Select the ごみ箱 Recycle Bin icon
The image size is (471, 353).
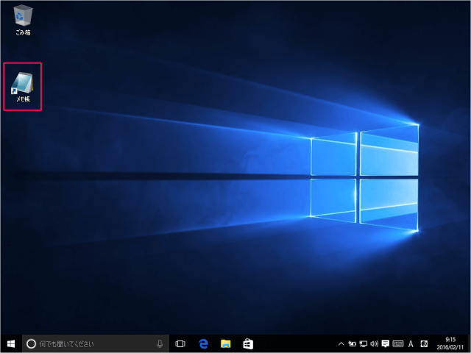click(23, 20)
